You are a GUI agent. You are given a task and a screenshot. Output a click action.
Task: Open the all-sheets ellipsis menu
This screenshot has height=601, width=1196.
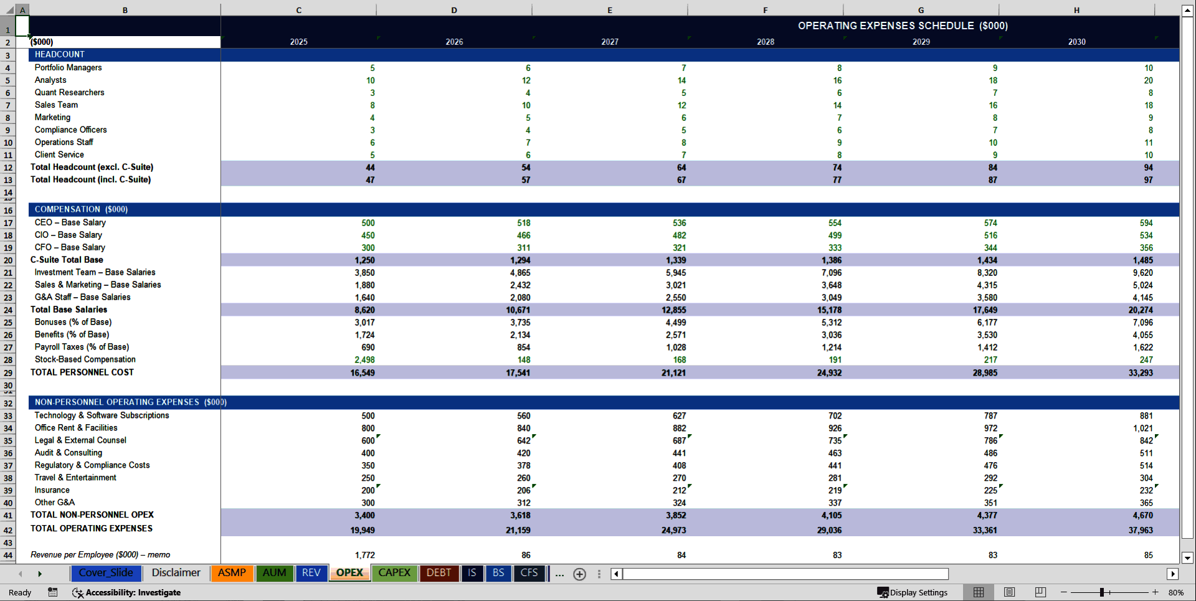[559, 574]
